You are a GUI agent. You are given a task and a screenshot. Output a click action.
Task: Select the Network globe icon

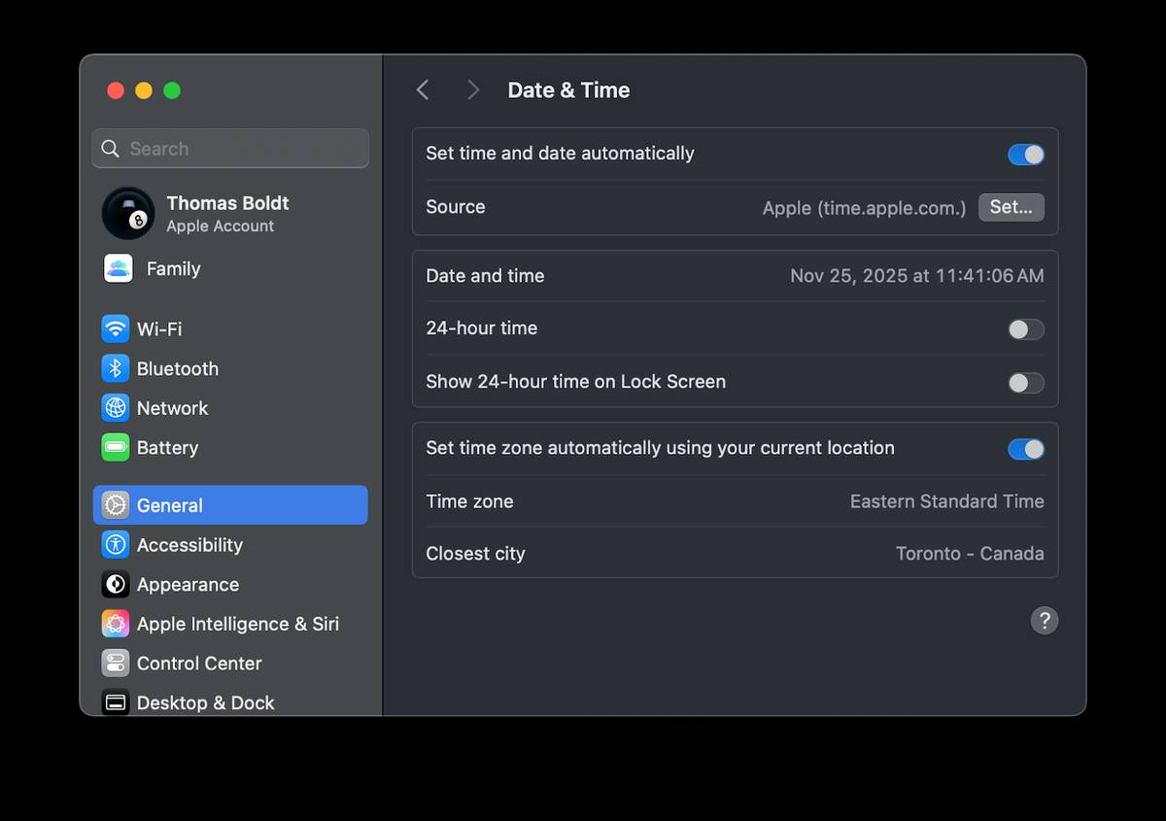pyautogui.click(x=116, y=408)
